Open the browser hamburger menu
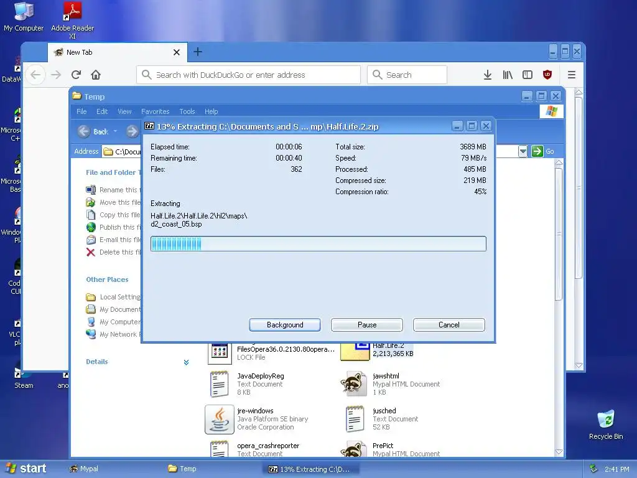 pyautogui.click(x=572, y=75)
